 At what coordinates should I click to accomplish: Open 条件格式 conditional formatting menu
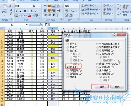click(89, 5)
